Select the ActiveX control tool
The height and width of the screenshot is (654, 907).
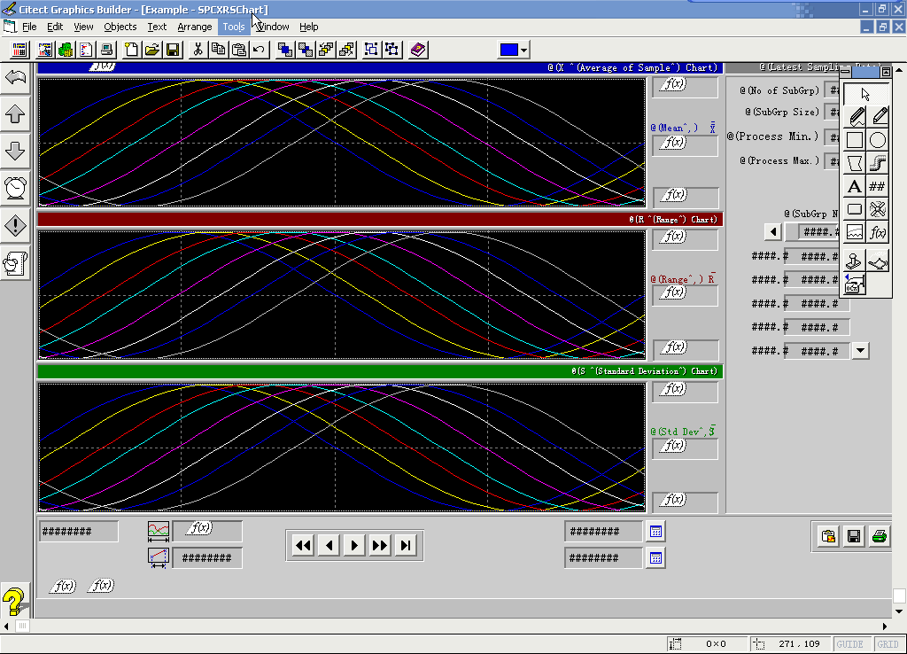point(855,284)
